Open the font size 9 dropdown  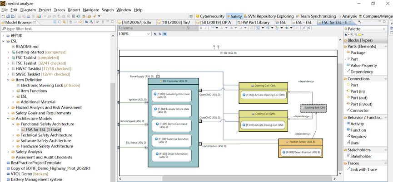click(196, 28)
